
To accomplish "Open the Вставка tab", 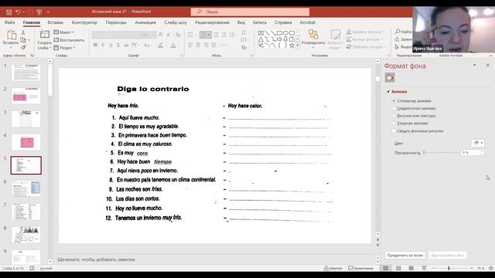I will (55, 22).
